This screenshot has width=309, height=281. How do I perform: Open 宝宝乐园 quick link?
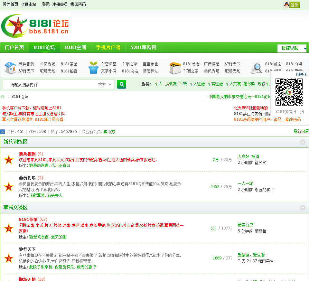click(150, 64)
